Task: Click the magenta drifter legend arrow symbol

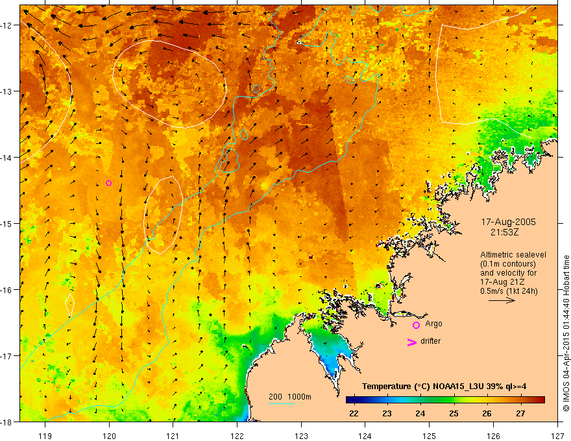Action: tap(412, 342)
